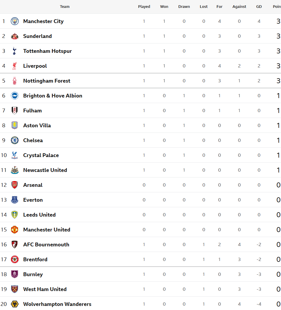Click the Played column header
This screenshot has height=310, width=281.
tap(144, 6)
